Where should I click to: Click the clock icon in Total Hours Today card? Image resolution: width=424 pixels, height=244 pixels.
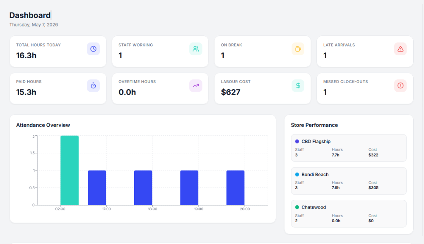(x=93, y=49)
